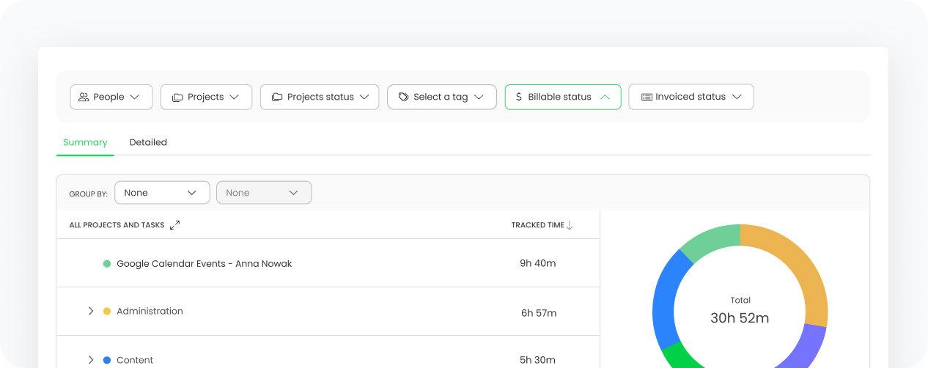The width and height of the screenshot is (928, 368).
Task: Open the People filter dropdown
Action: (111, 97)
